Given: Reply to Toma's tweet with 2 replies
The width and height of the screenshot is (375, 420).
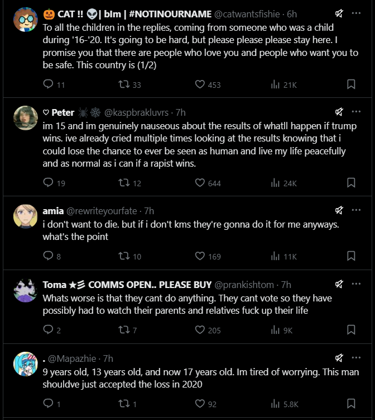Looking at the screenshot, I should click(49, 330).
